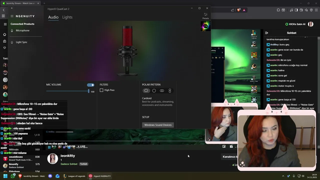The height and width of the screenshot is (180, 320).
Task: Open the taskbar clock and date
Action: tap(312, 176)
